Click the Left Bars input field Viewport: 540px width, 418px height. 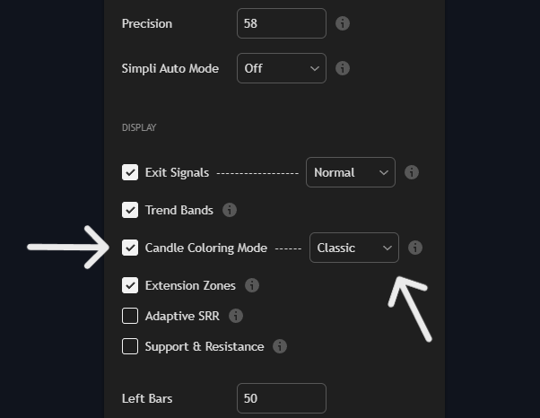point(282,398)
